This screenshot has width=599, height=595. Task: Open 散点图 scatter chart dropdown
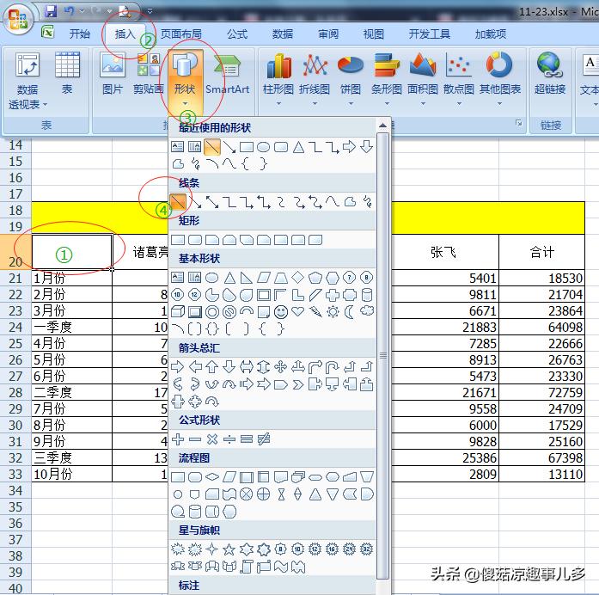tap(459, 79)
